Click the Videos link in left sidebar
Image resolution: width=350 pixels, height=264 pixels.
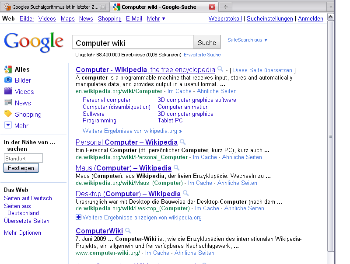pos(24,92)
